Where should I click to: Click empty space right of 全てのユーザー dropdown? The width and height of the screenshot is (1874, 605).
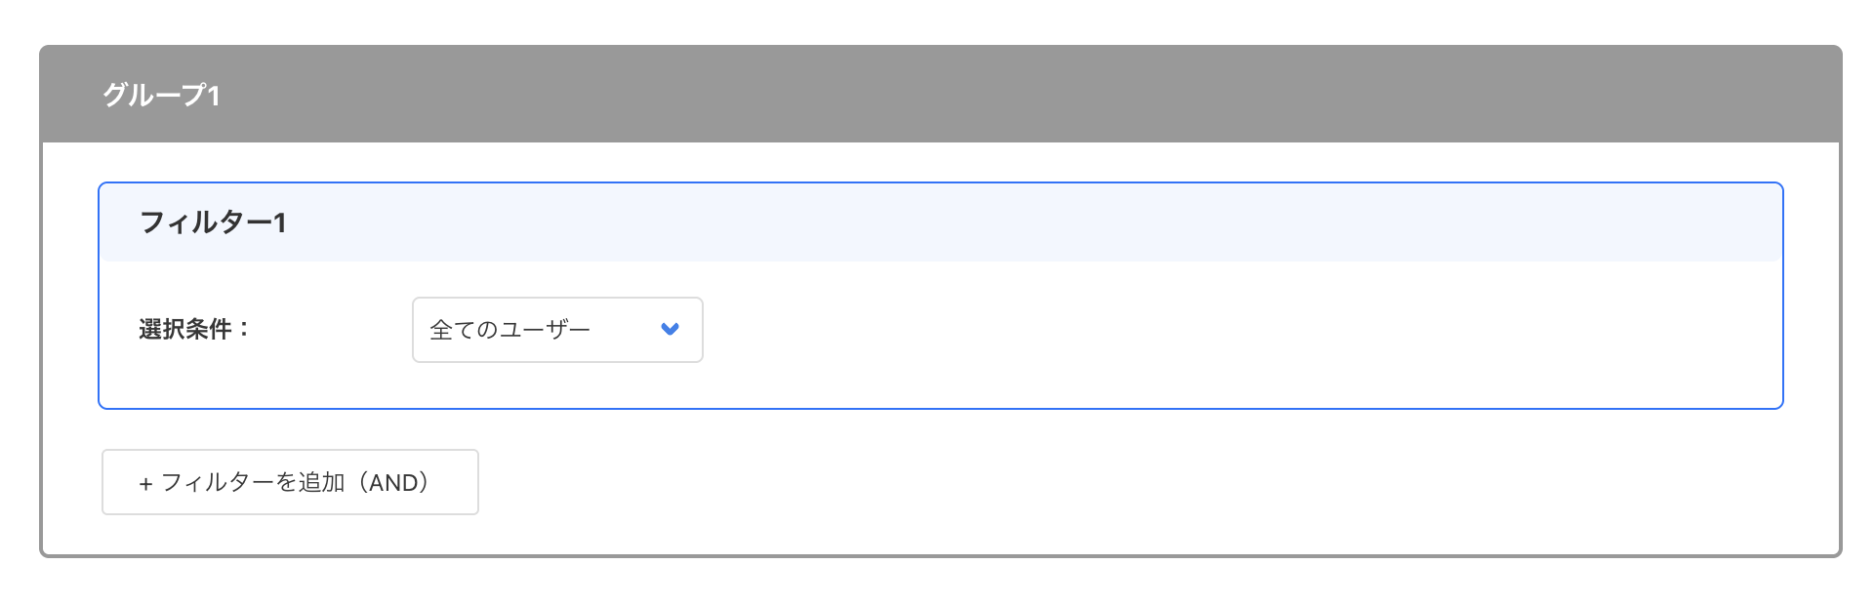(x=1171, y=330)
